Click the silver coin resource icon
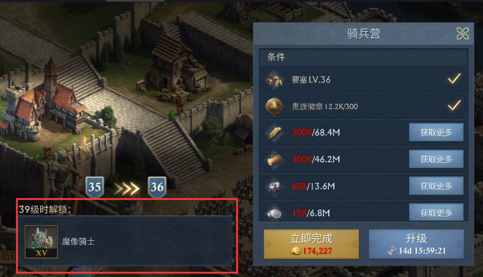483x277 pixels. (274, 213)
